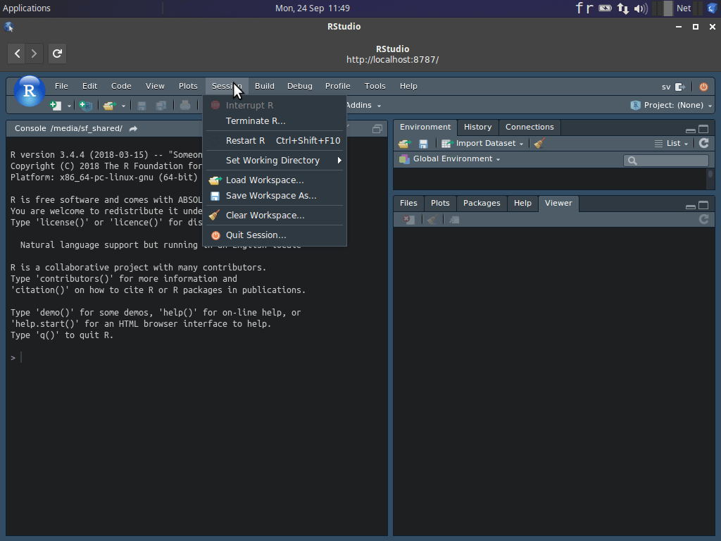Open the Import Dataset dropdown
The image size is (721, 541).
coord(482,143)
